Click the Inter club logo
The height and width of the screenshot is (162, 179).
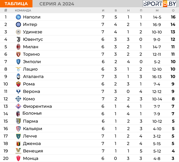click(18, 24)
